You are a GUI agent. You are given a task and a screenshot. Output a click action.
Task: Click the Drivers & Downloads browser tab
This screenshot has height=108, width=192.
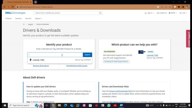pyautogui.click(x=18, y=2)
